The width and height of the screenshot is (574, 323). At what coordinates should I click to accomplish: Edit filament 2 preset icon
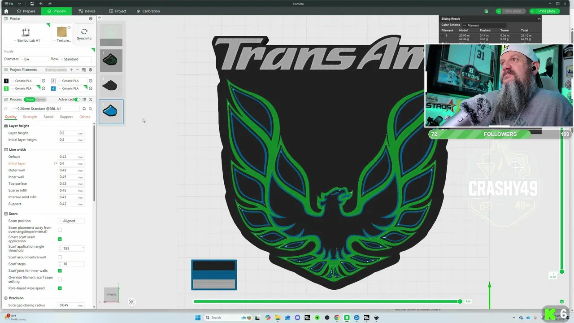tap(91, 81)
